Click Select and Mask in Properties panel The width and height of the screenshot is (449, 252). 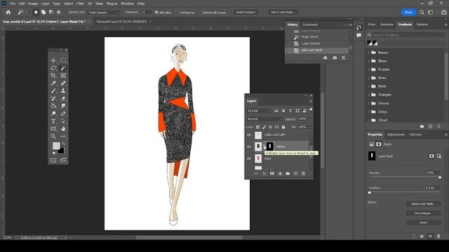(x=423, y=204)
